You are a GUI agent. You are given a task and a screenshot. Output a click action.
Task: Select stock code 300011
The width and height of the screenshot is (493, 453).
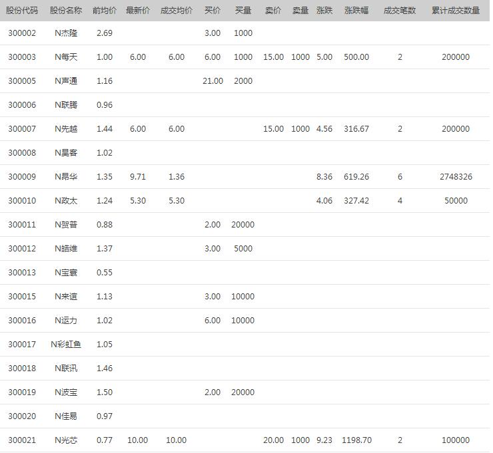click(22, 224)
